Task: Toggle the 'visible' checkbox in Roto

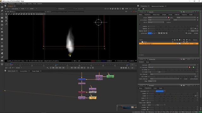Action: tap(186, 33)
